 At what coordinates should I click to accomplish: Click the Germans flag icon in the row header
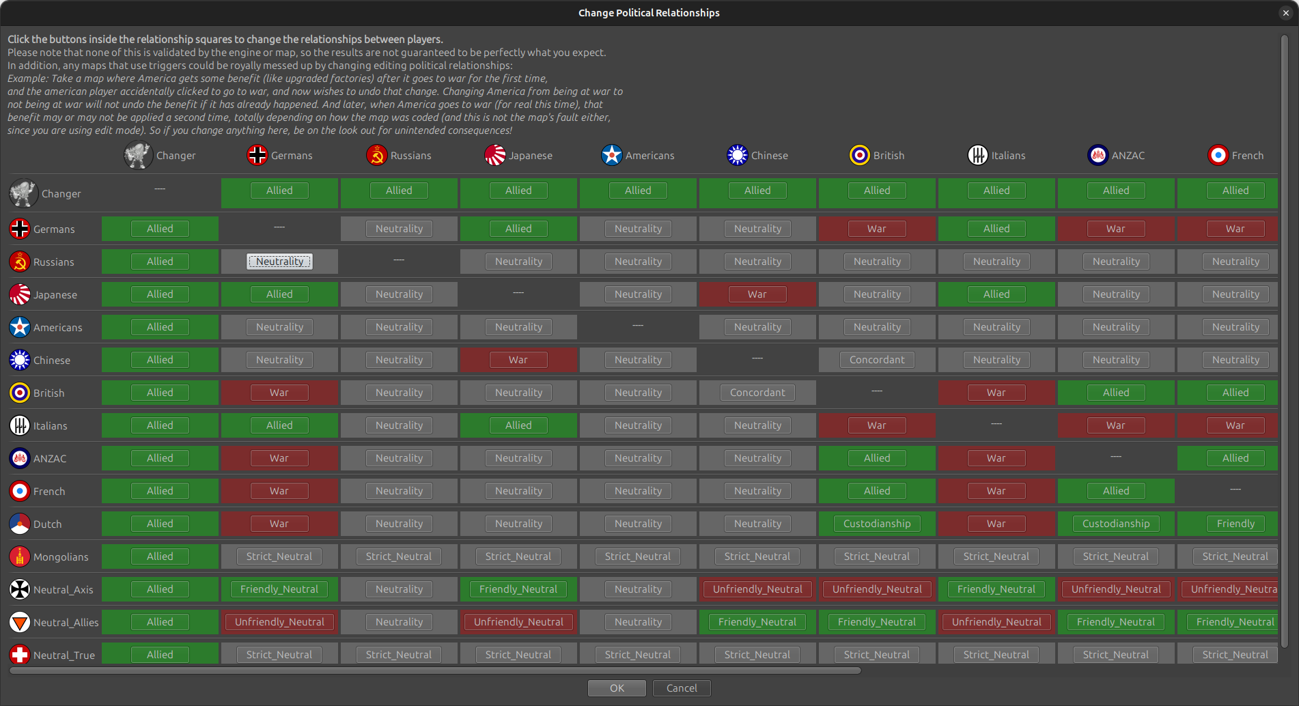click(19, 229)
